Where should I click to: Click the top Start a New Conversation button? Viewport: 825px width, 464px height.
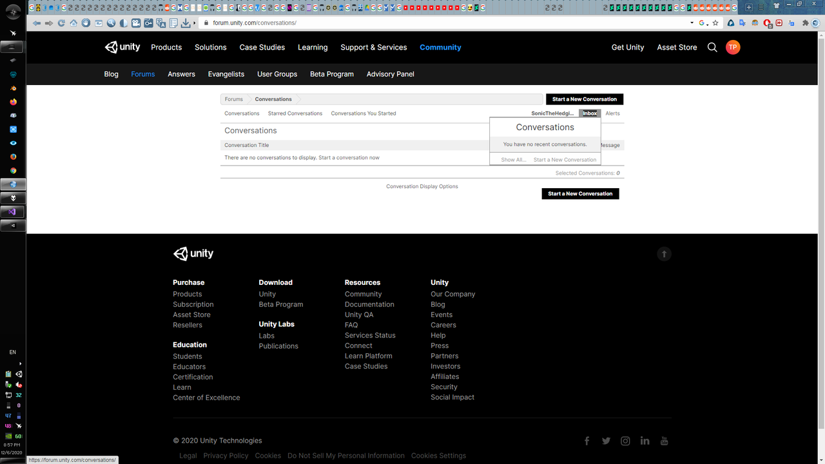[x=585, y=99]
